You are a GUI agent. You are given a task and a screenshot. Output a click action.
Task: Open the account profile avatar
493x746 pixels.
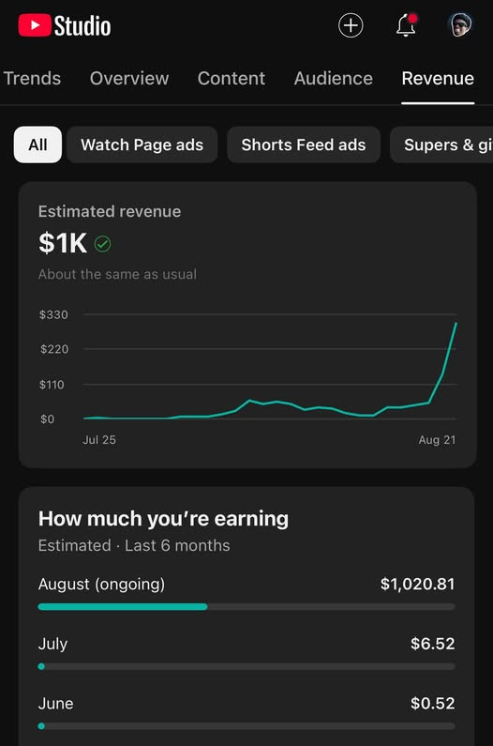click(x=460, y=24)
